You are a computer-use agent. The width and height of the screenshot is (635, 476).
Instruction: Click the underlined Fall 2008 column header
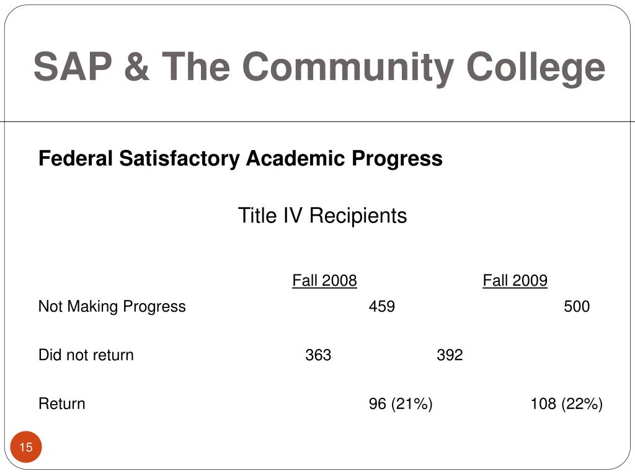[x=324, y=280]
